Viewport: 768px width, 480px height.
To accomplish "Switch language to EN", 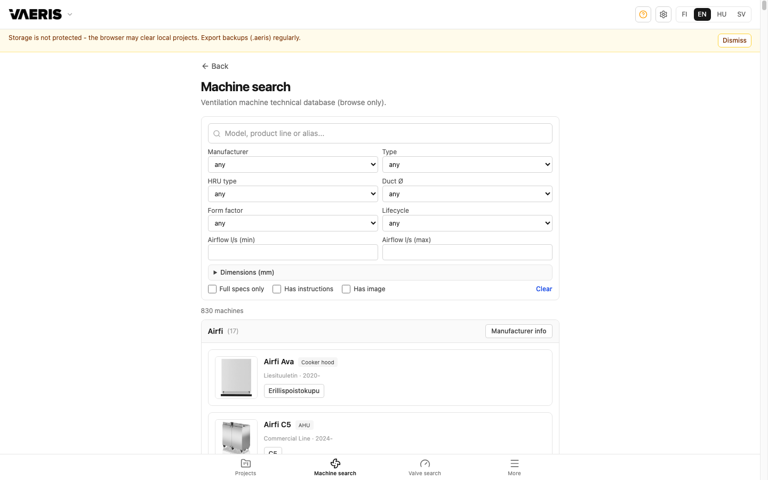I will pos(702,14).
